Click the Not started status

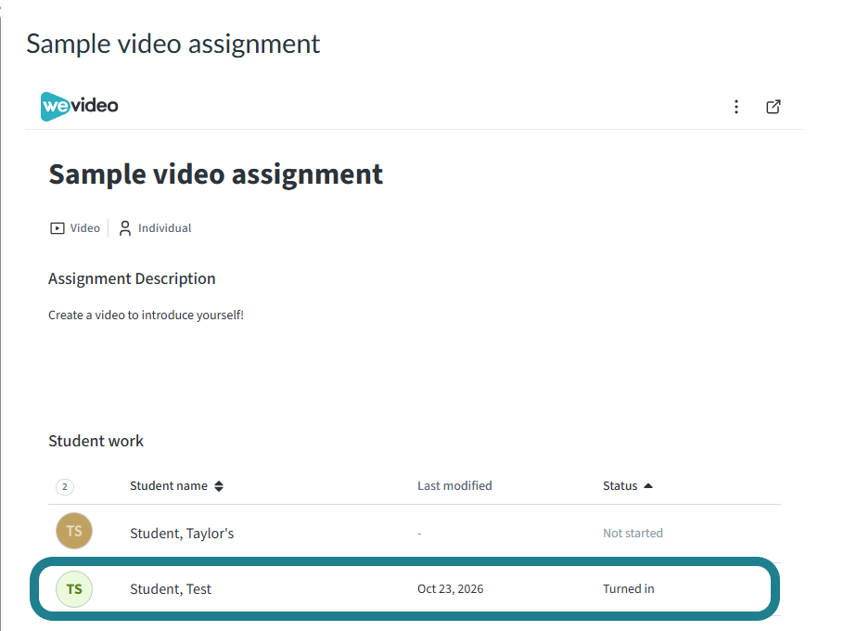(x=633, y=533)
